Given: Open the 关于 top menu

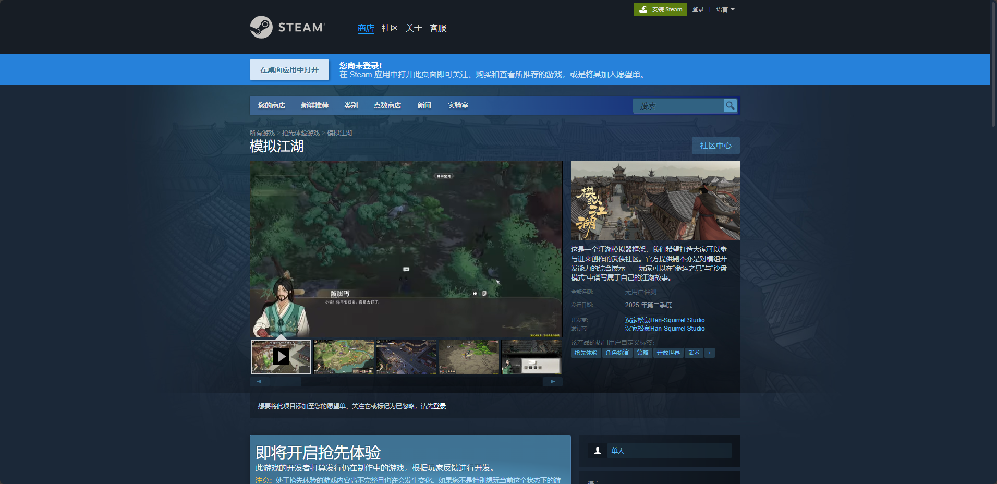Looking at the screenshot, I should (414, 28).
